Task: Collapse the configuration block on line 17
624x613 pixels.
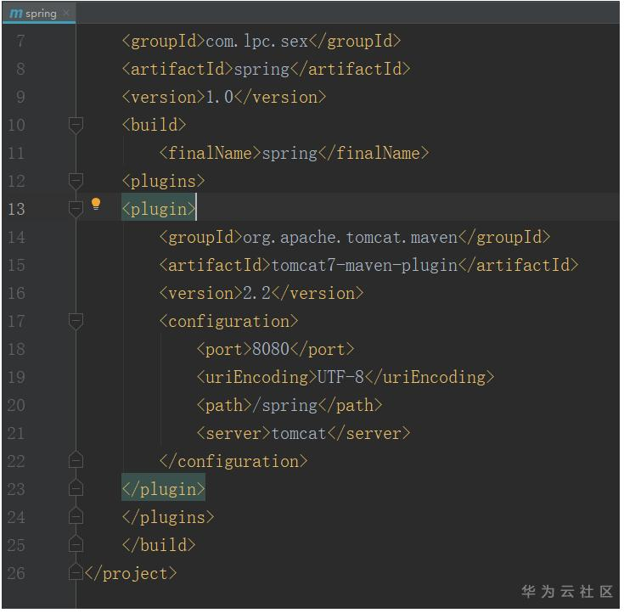Action: click(76, 321)
